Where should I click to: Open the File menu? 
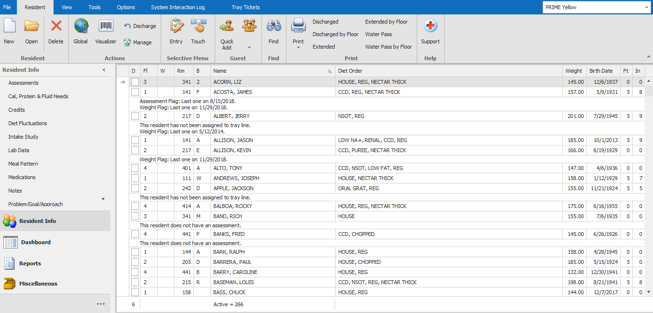coord(7,7)
